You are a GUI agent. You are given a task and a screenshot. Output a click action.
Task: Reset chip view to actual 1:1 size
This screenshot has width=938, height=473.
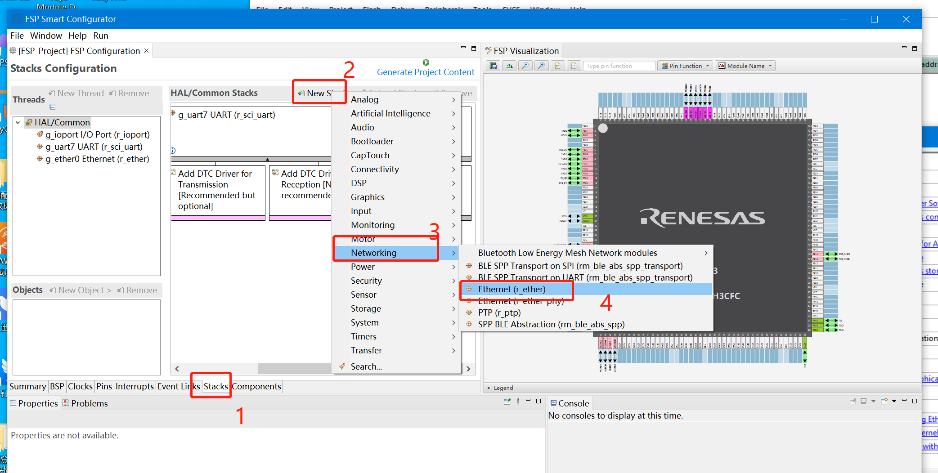pyautogui.click(x=557, y=66)
